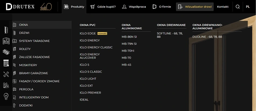
Task: Open the IGLO 5 link
Action: click(x=84, y=65)
